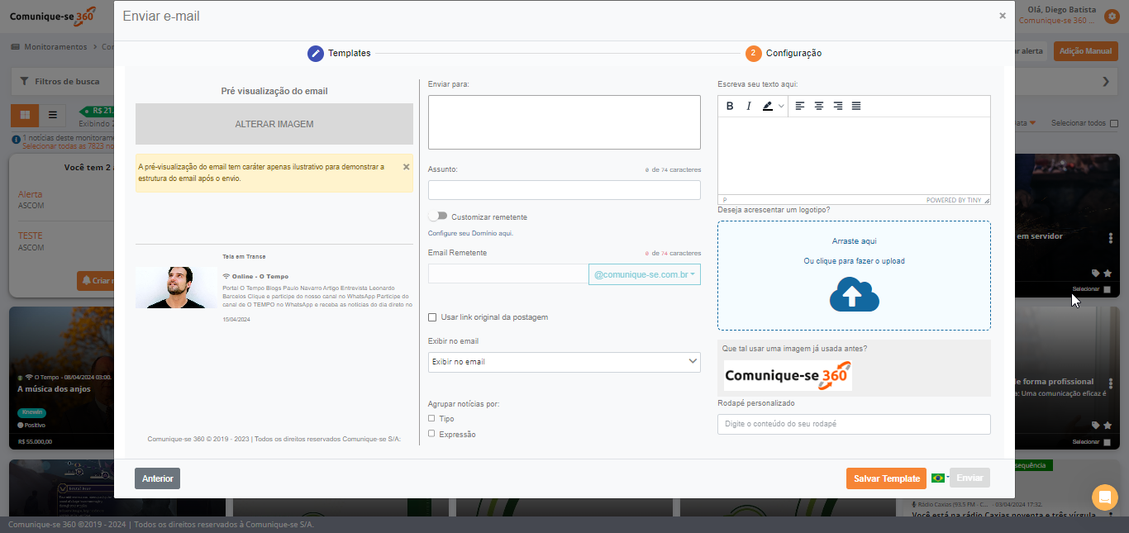Go to the Templates step
Image resolution: width=1129 pixels, height=533 pixels.
(339, 53)
